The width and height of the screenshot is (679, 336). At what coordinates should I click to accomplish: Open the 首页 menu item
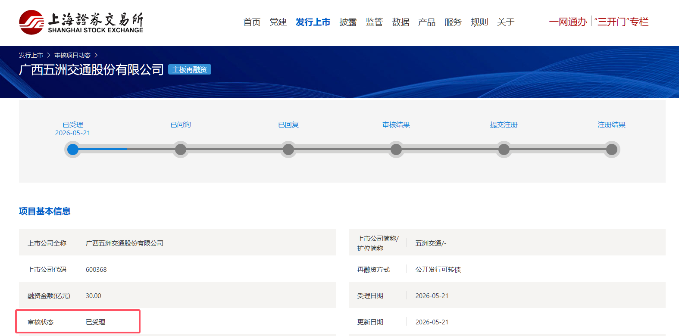(252, 22)
